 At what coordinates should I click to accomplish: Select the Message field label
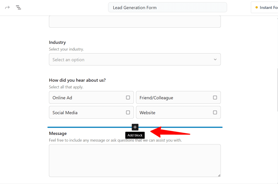[58, 133]
